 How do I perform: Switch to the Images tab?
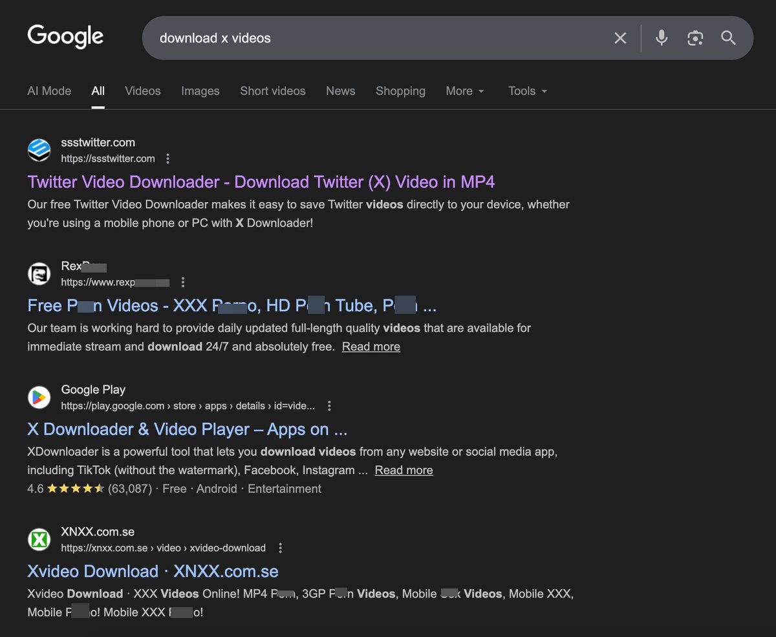click(200, 91)
